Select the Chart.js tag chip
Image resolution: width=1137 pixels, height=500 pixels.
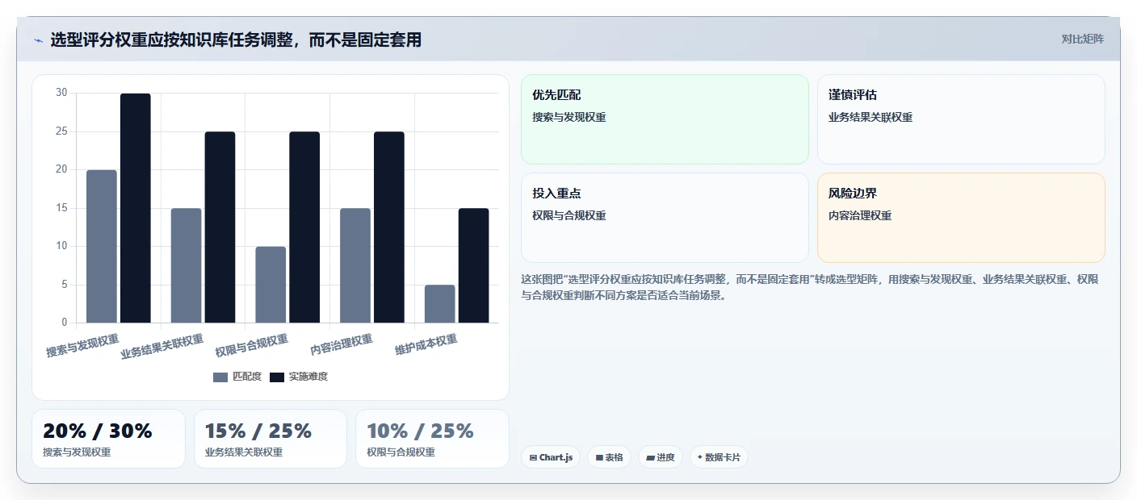[551, 457]
